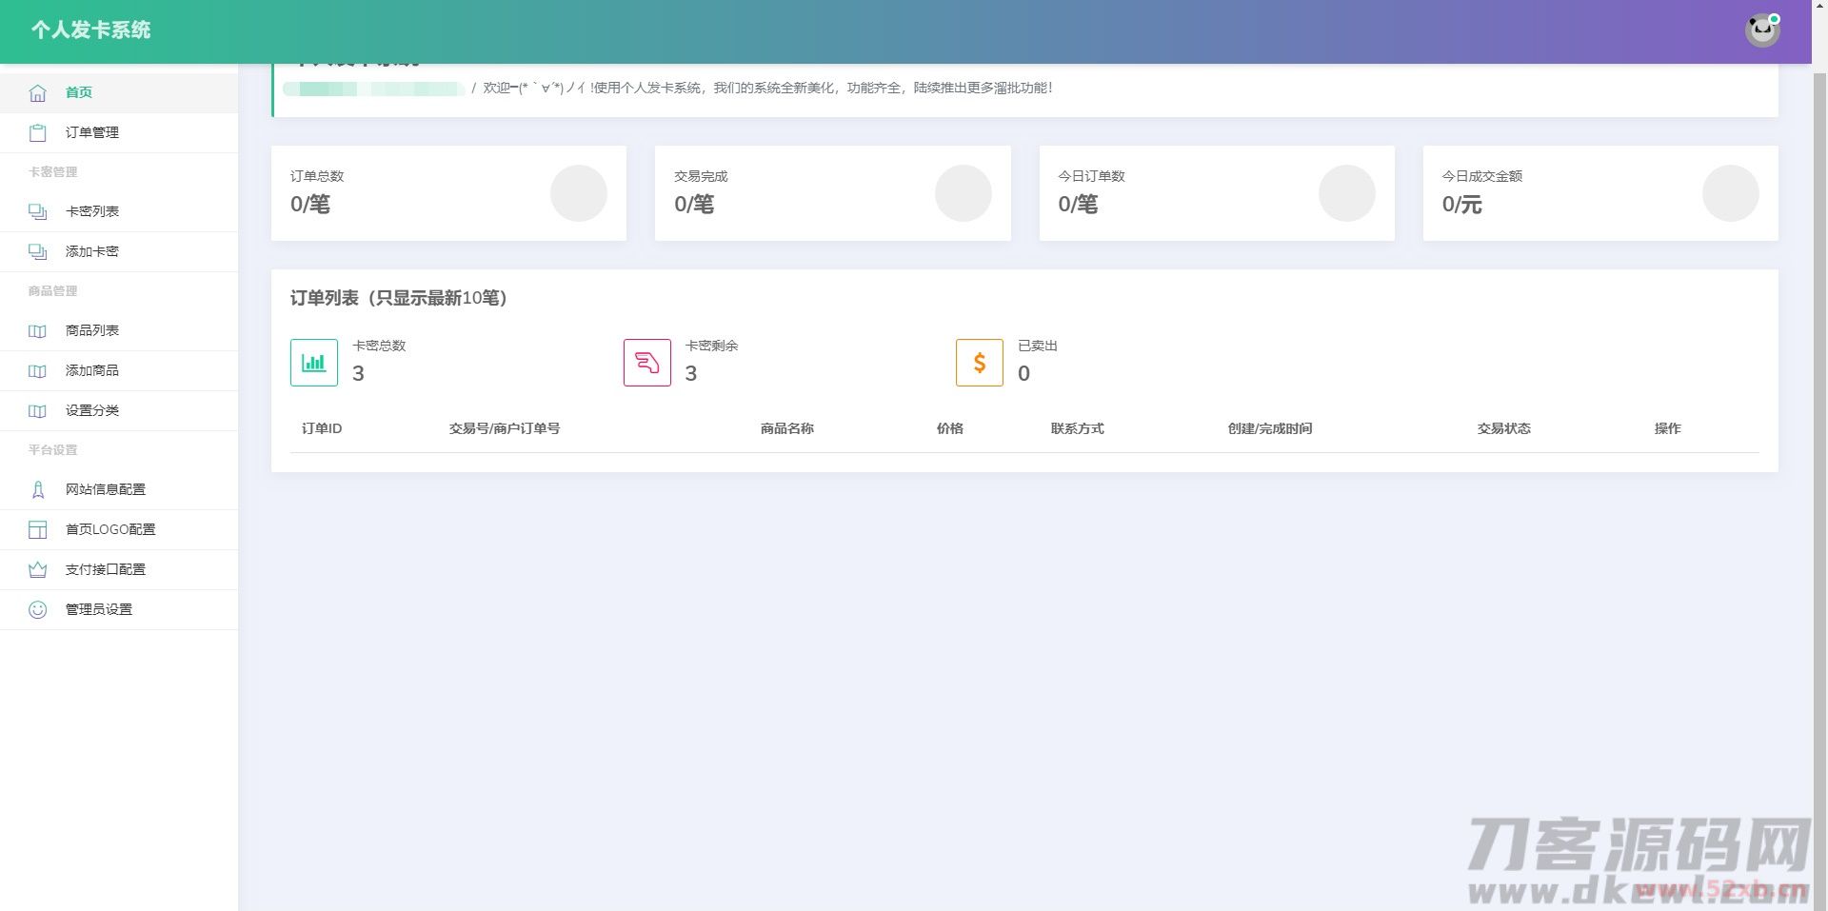The image size is (1828, 911).
Task: Select the grid icon beside 商品列表
Action: pos(37,330)
